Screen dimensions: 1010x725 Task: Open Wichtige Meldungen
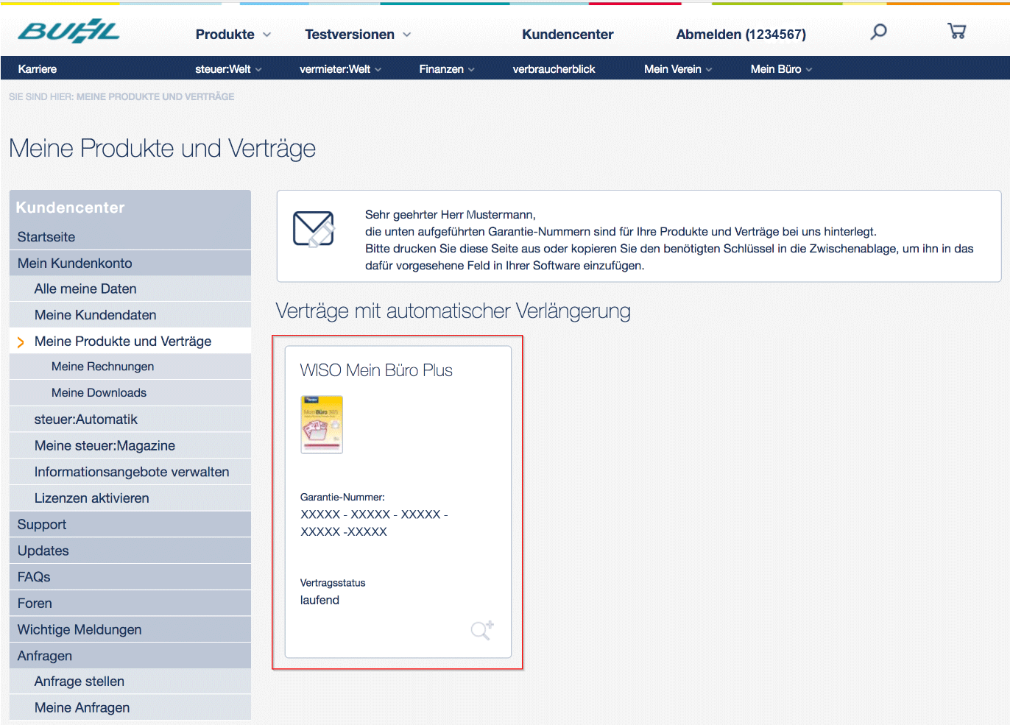click(130, 630)
